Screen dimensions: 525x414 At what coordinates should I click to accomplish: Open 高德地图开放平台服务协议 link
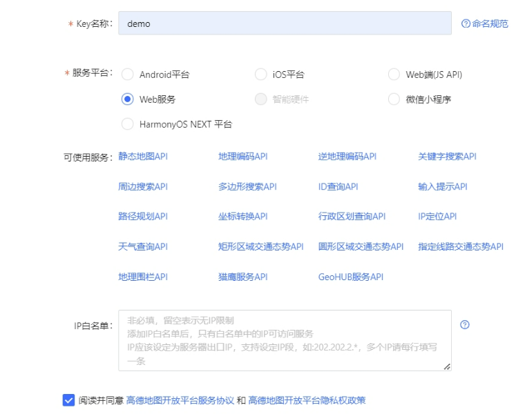pos(180,400)
